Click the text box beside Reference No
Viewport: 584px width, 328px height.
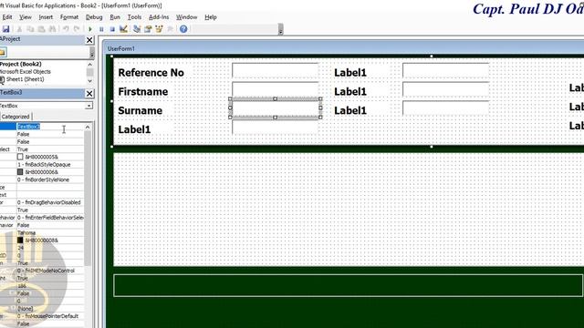coord(276,70)
